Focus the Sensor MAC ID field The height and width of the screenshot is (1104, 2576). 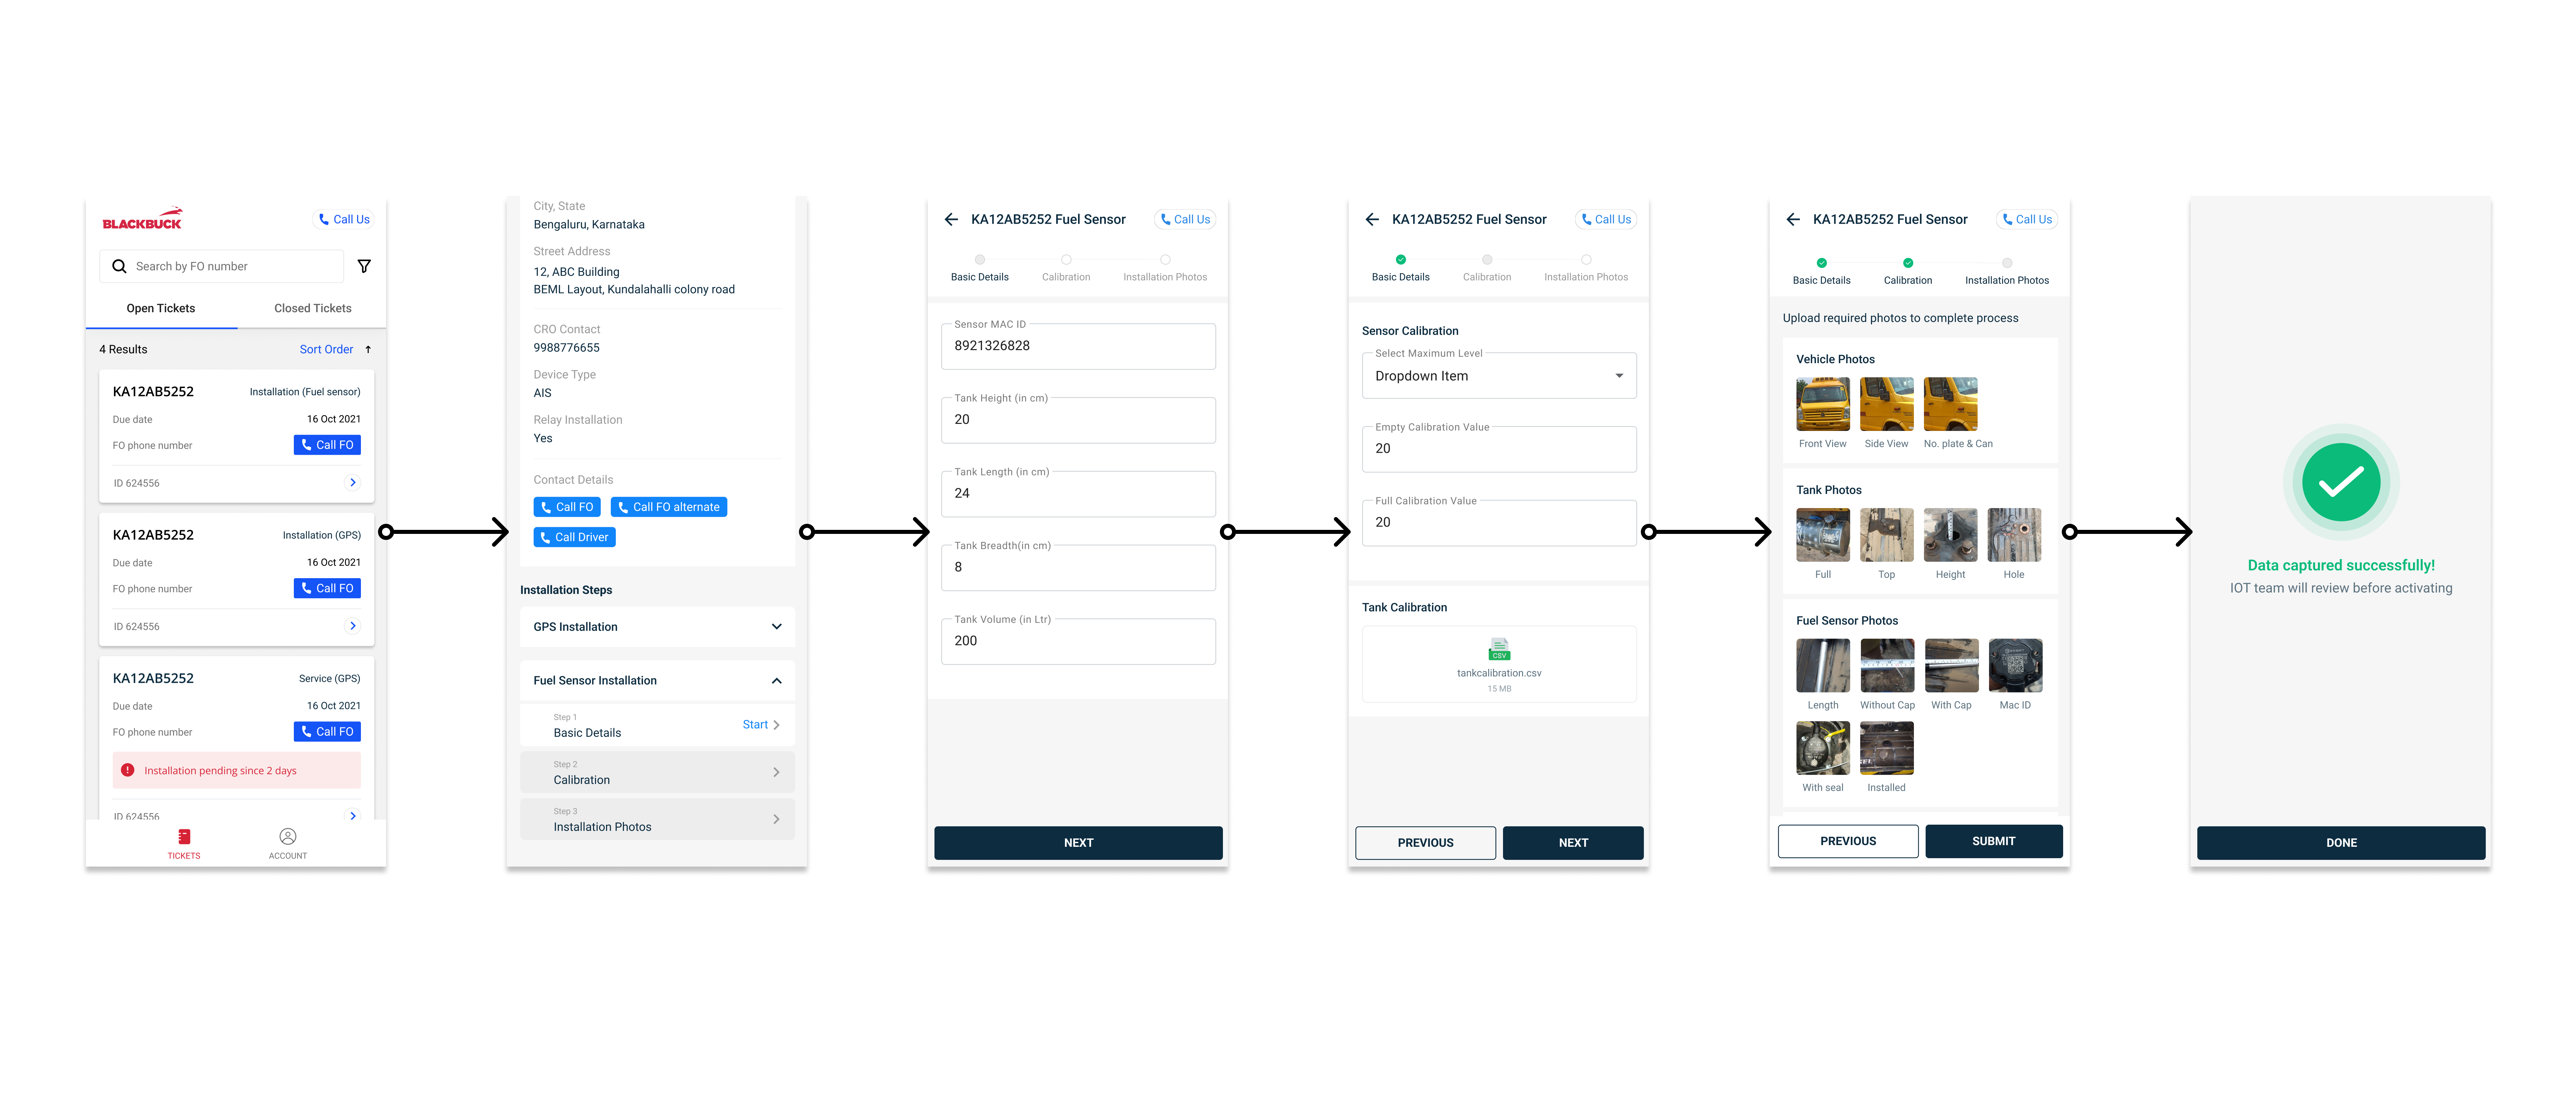(1078, 346)
